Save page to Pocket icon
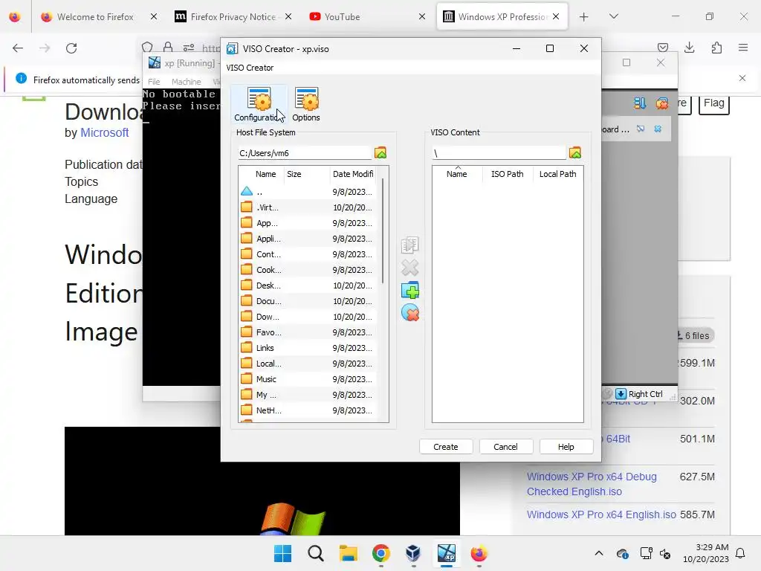 tap(662, 48)
